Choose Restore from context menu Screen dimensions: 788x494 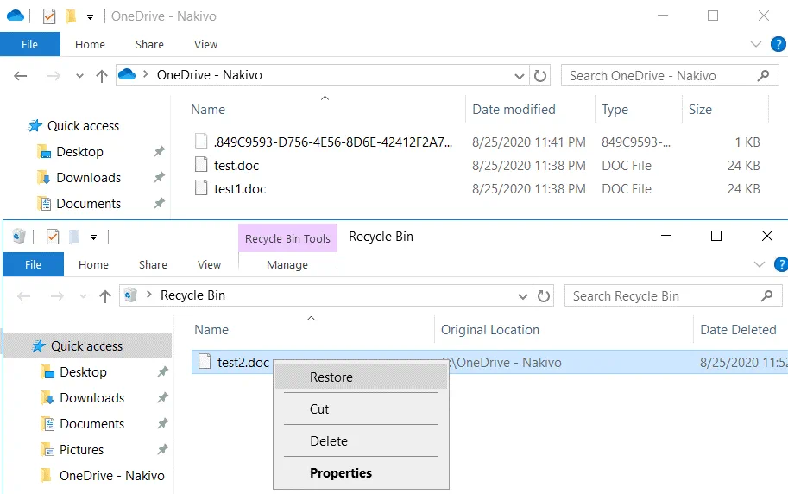tap(360, 377)
